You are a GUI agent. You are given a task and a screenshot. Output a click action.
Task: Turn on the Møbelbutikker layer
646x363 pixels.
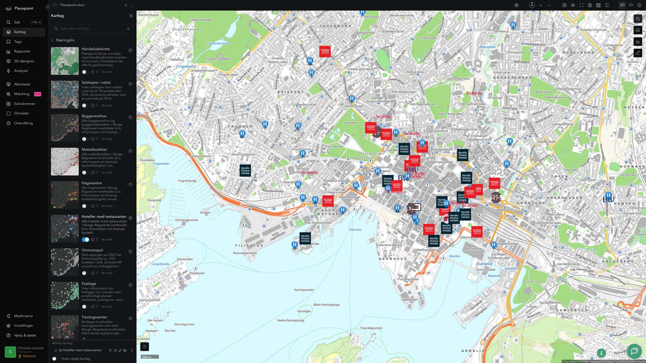(85, 172)
